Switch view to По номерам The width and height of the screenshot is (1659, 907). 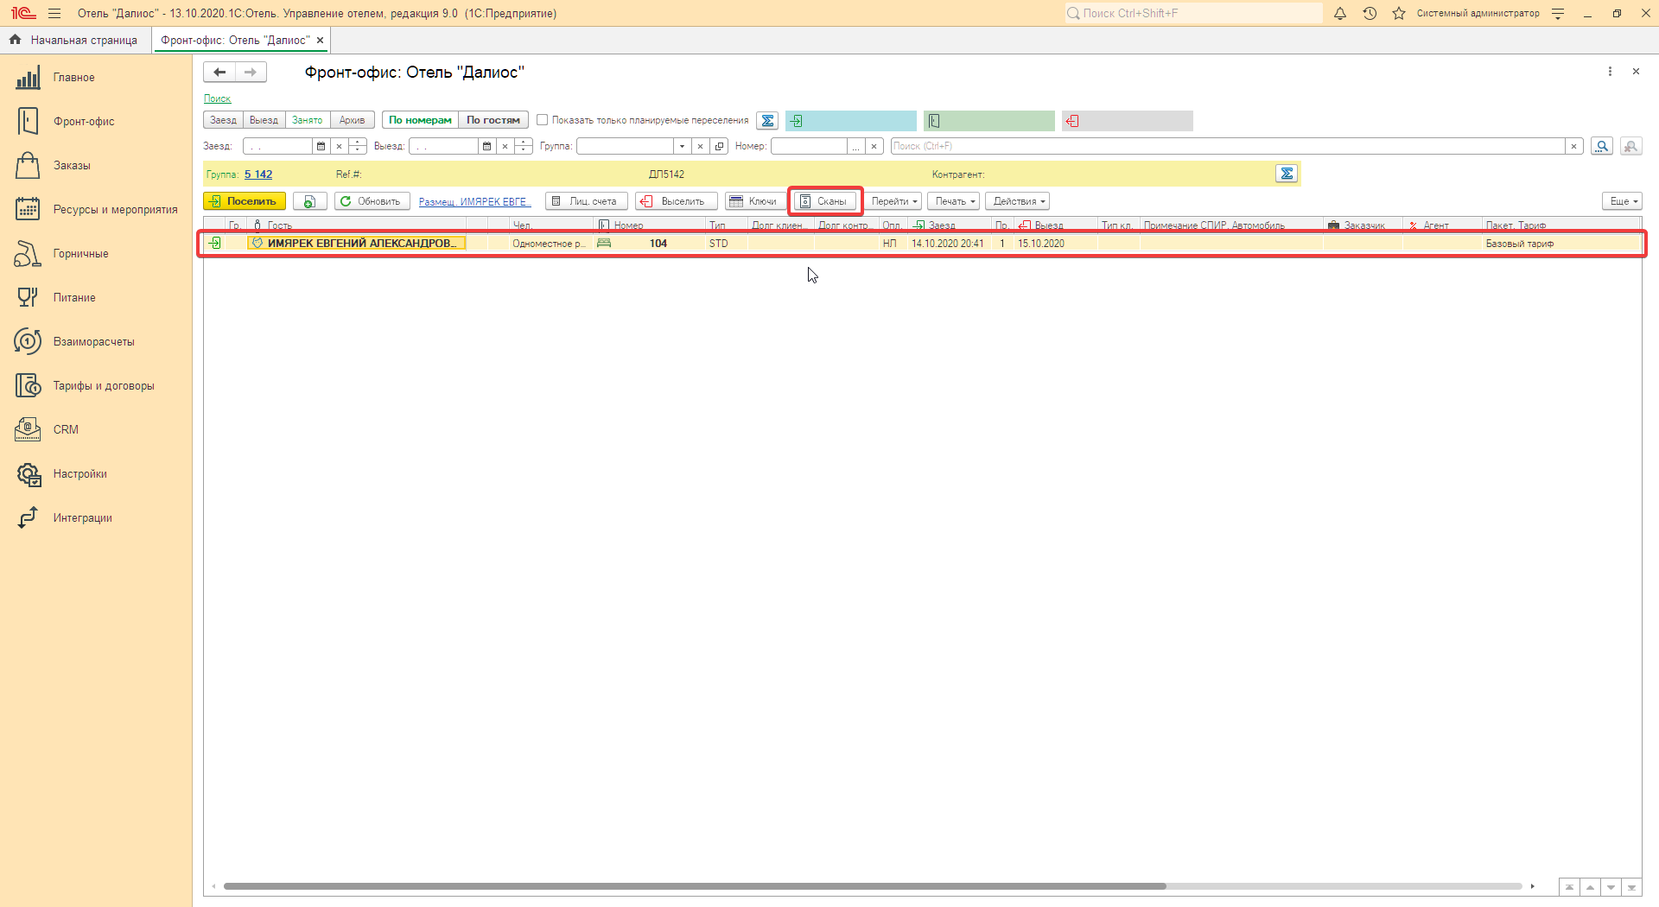tap(420, 121)
